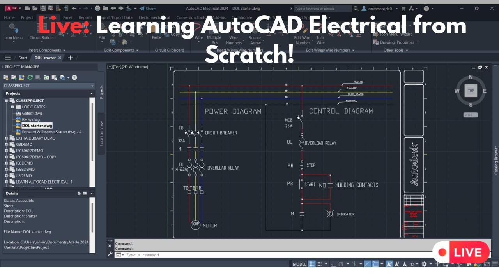This screenshot has width=499, height=280.
Task: Toggle snap mode dotted-grid icon
Action: [x=320, y=264]
